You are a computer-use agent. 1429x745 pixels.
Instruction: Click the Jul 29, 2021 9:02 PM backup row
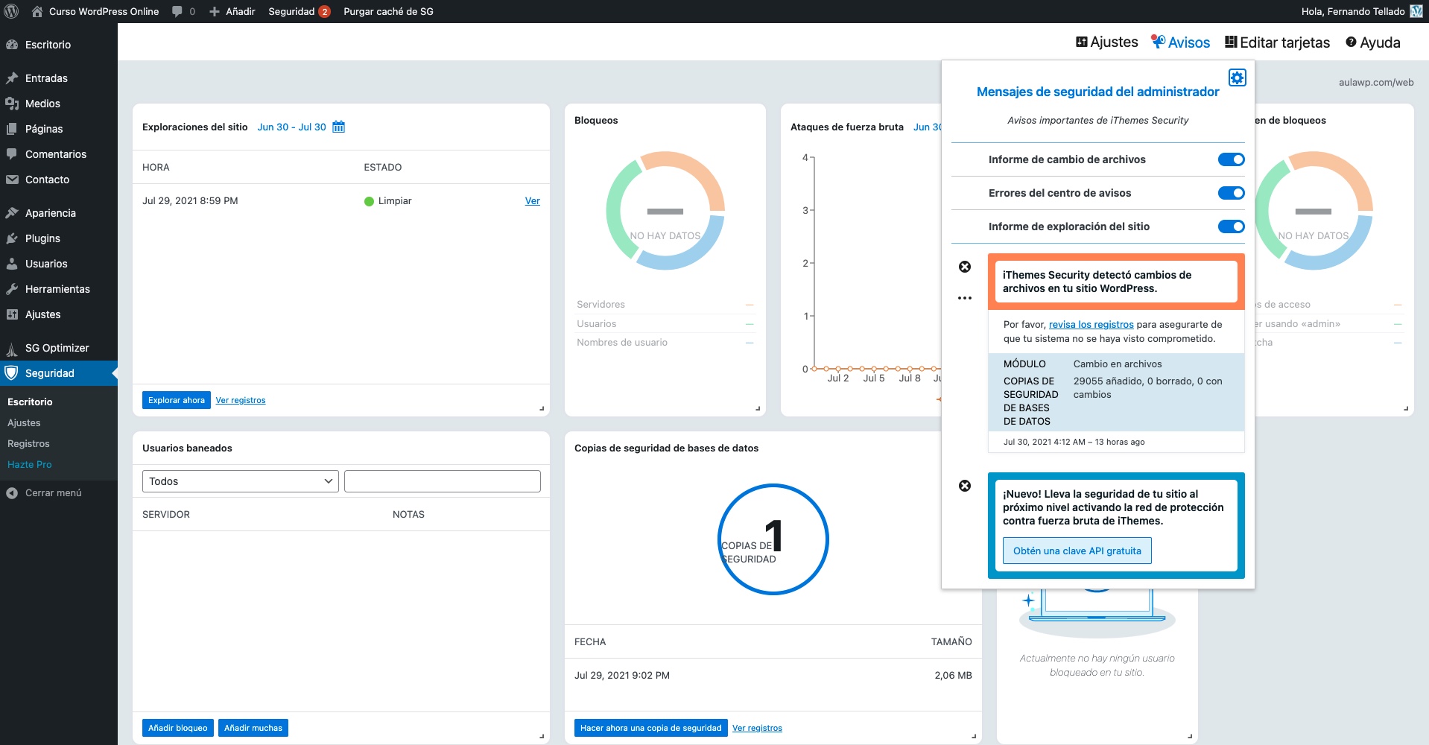pos(773,676)
